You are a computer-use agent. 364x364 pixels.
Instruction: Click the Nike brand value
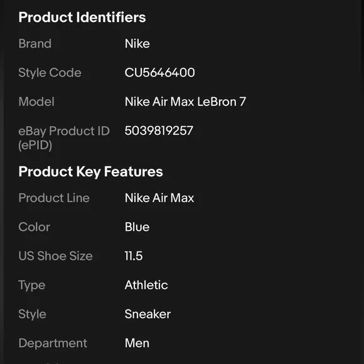coord(137,44)
